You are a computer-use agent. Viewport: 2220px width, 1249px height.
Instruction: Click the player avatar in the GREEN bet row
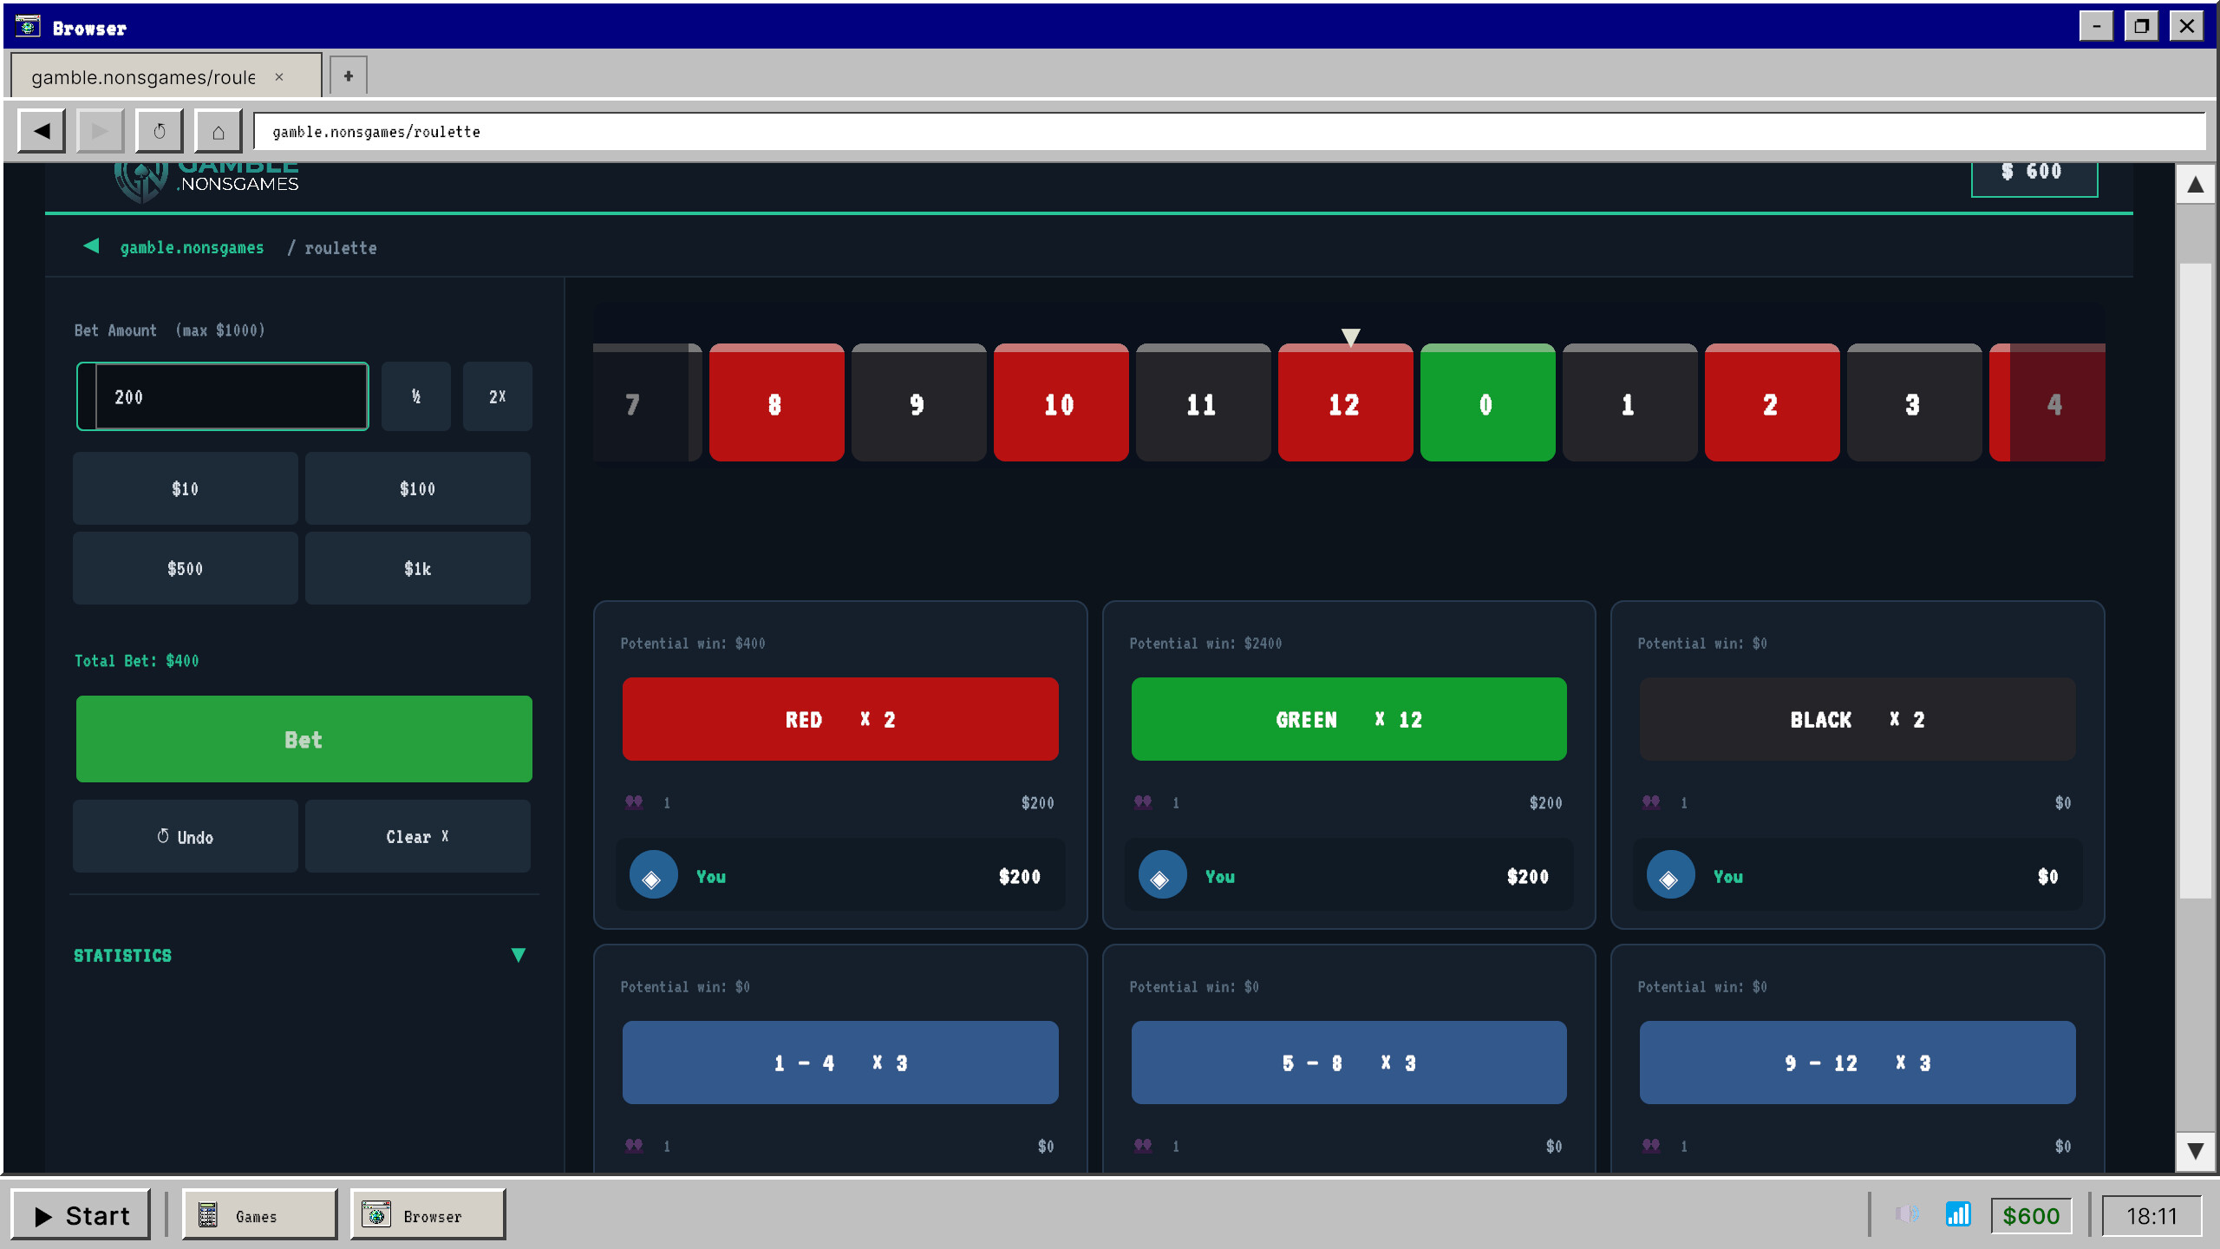(1162, 876)
